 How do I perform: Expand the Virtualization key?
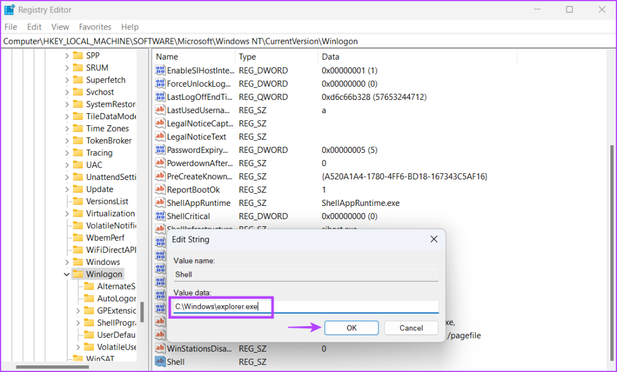pyautogui.click(x=67, y=214)
